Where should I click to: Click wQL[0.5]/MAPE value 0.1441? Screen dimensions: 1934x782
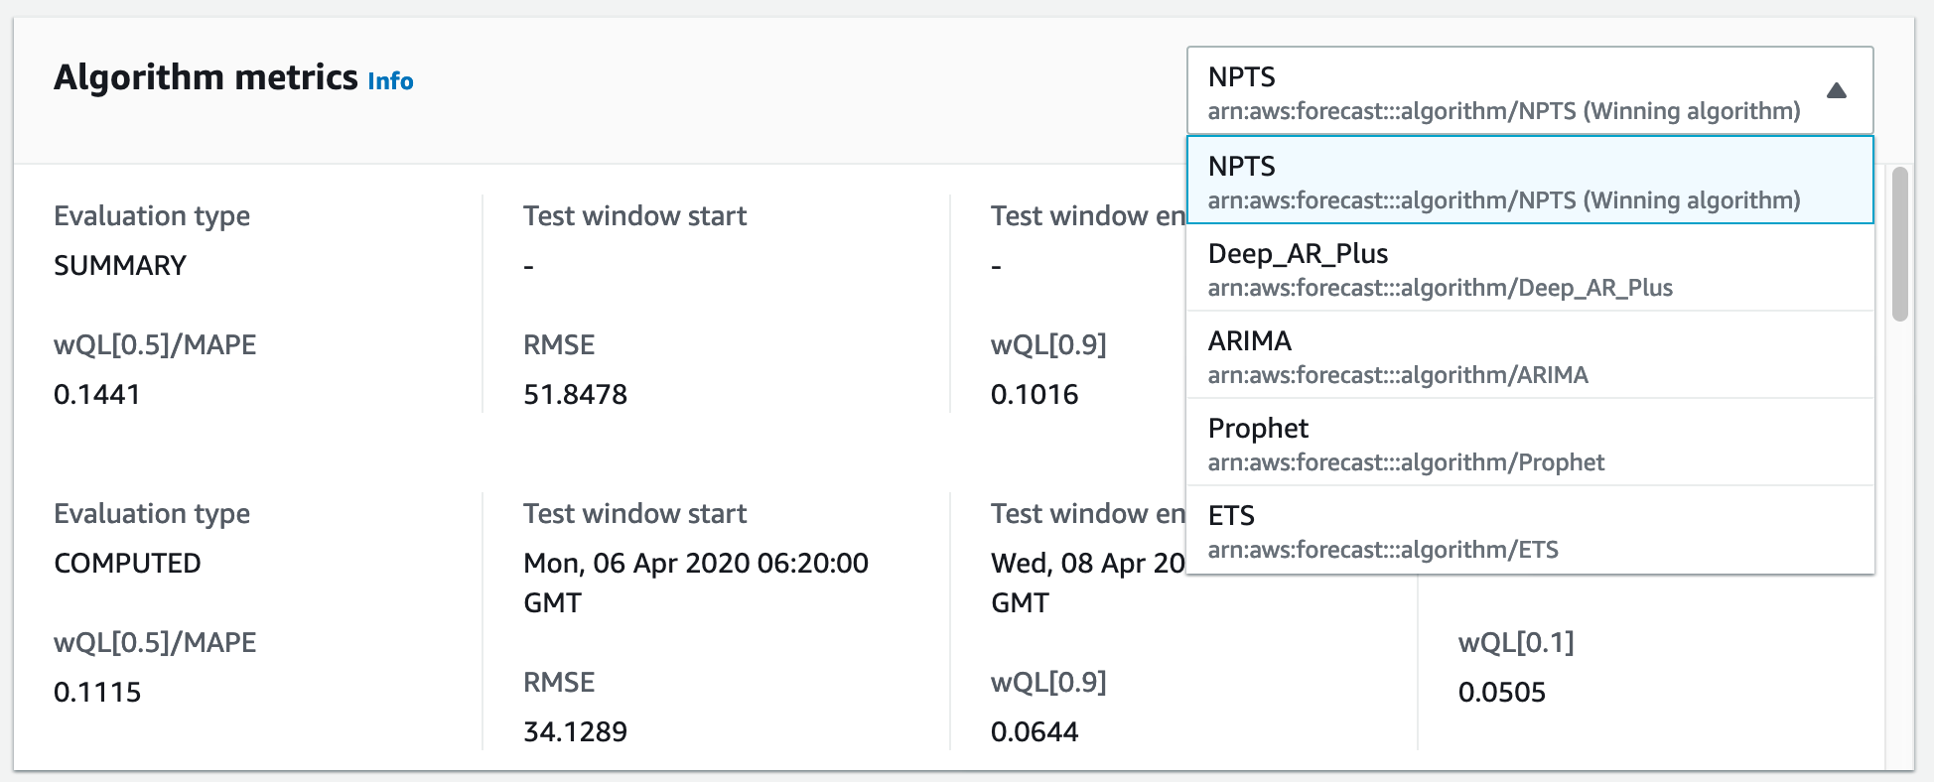[x=97, y=394]
